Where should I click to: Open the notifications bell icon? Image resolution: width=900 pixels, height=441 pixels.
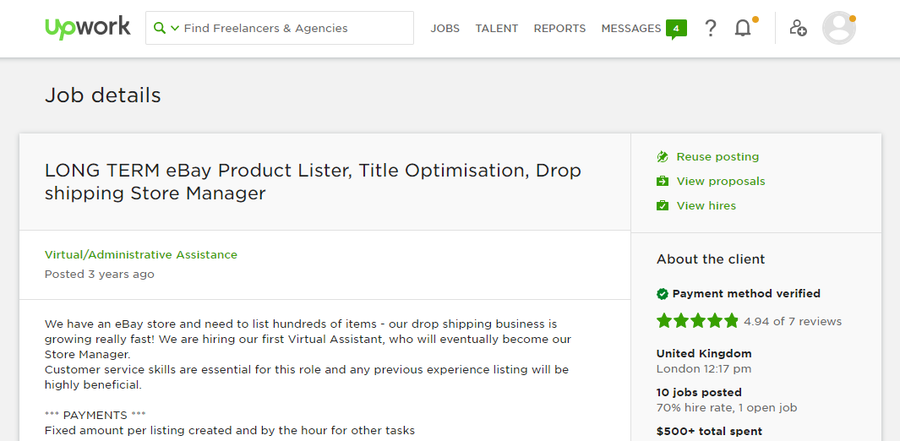[743, 28]
